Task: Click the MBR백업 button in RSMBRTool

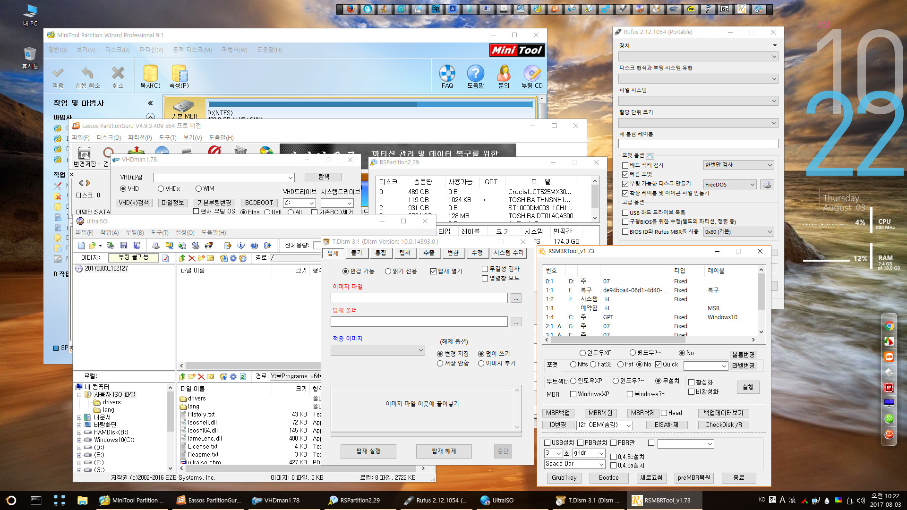Action: [x=558, y=413]
